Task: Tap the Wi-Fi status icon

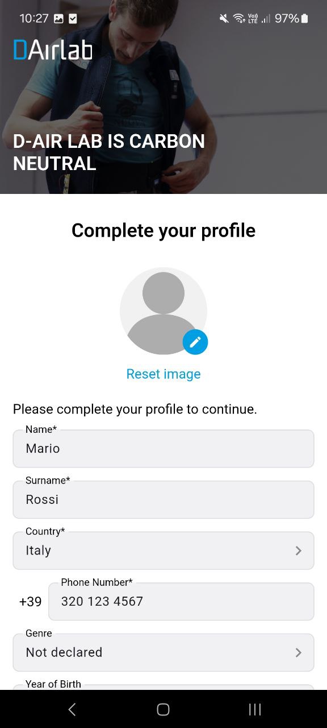Action: pyautogui.click(x=239, y=18)
